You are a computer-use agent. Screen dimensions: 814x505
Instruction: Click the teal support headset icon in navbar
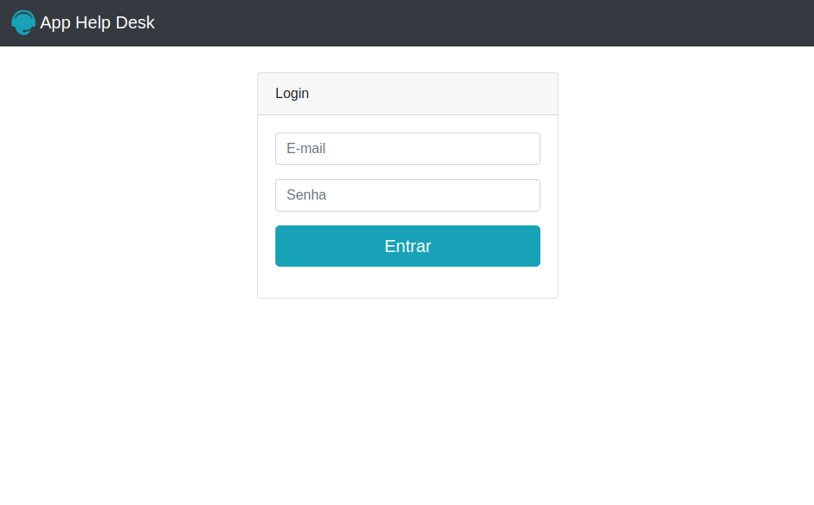click(23, 22)
